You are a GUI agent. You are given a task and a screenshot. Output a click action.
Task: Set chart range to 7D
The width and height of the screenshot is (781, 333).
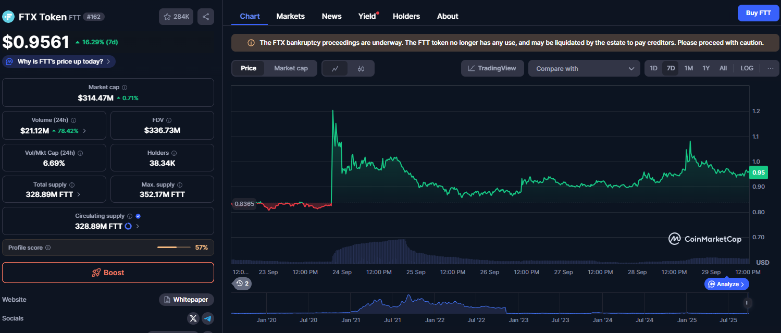point(671,68)
